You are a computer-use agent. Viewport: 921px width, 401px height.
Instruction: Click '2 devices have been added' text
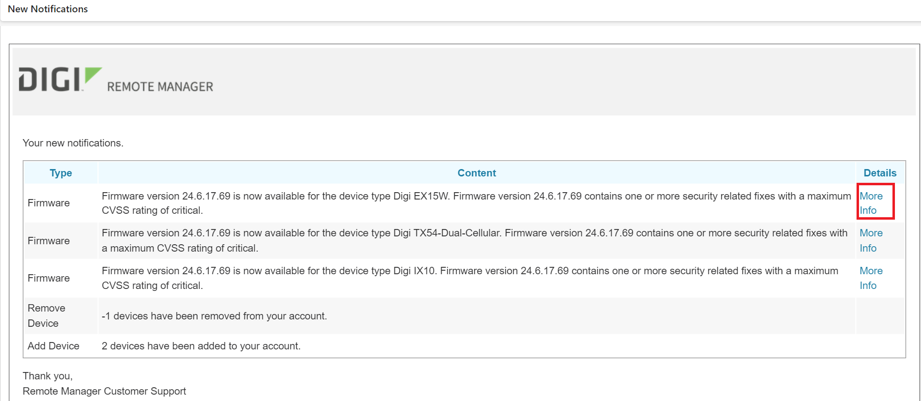201,346
